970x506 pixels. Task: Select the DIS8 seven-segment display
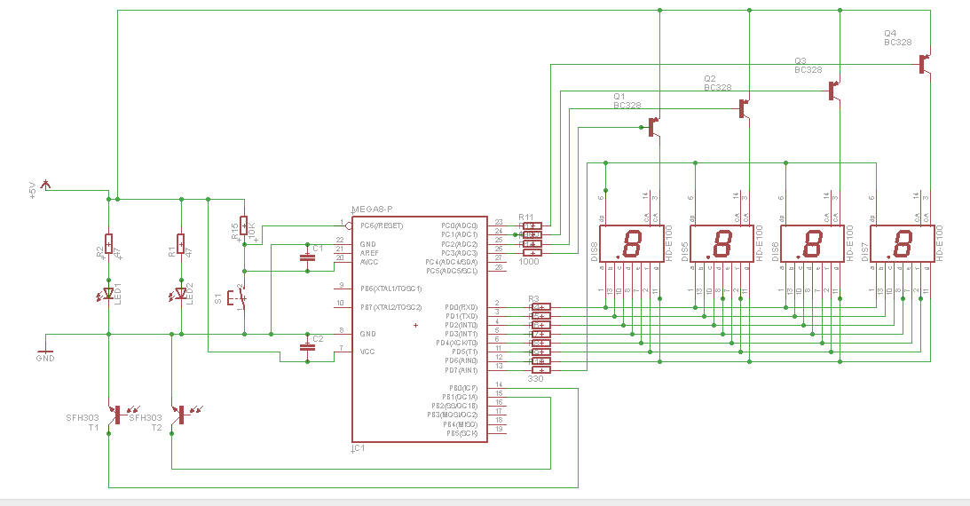click(x=632, y=244)
